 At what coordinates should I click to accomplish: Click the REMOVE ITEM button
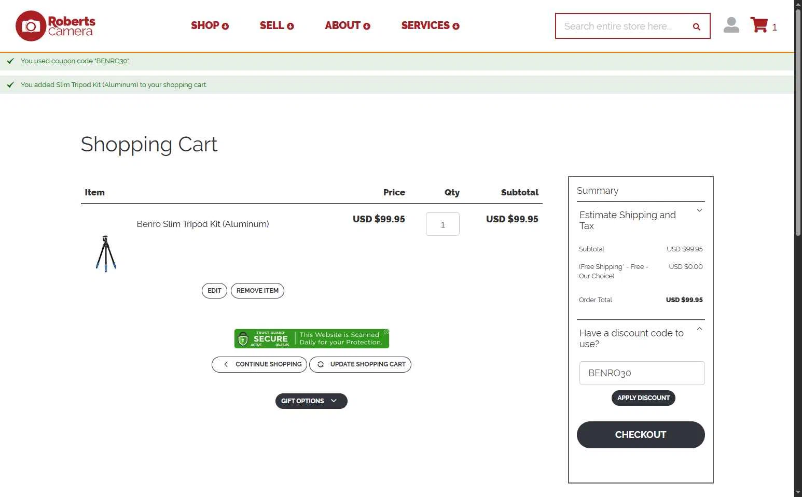[257, 291]
